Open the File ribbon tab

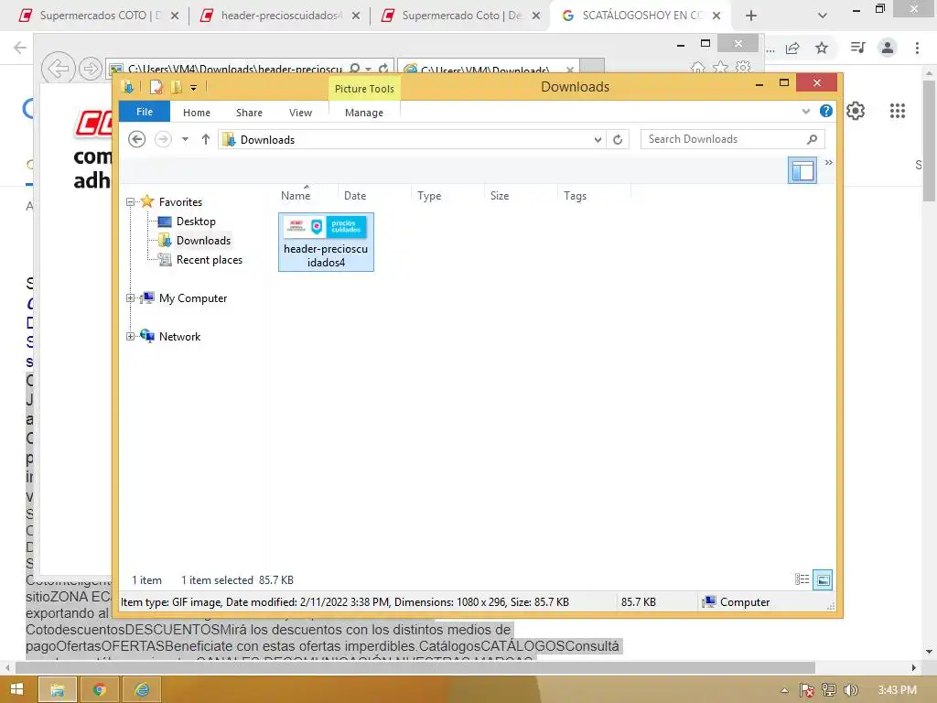pos(145,112)
